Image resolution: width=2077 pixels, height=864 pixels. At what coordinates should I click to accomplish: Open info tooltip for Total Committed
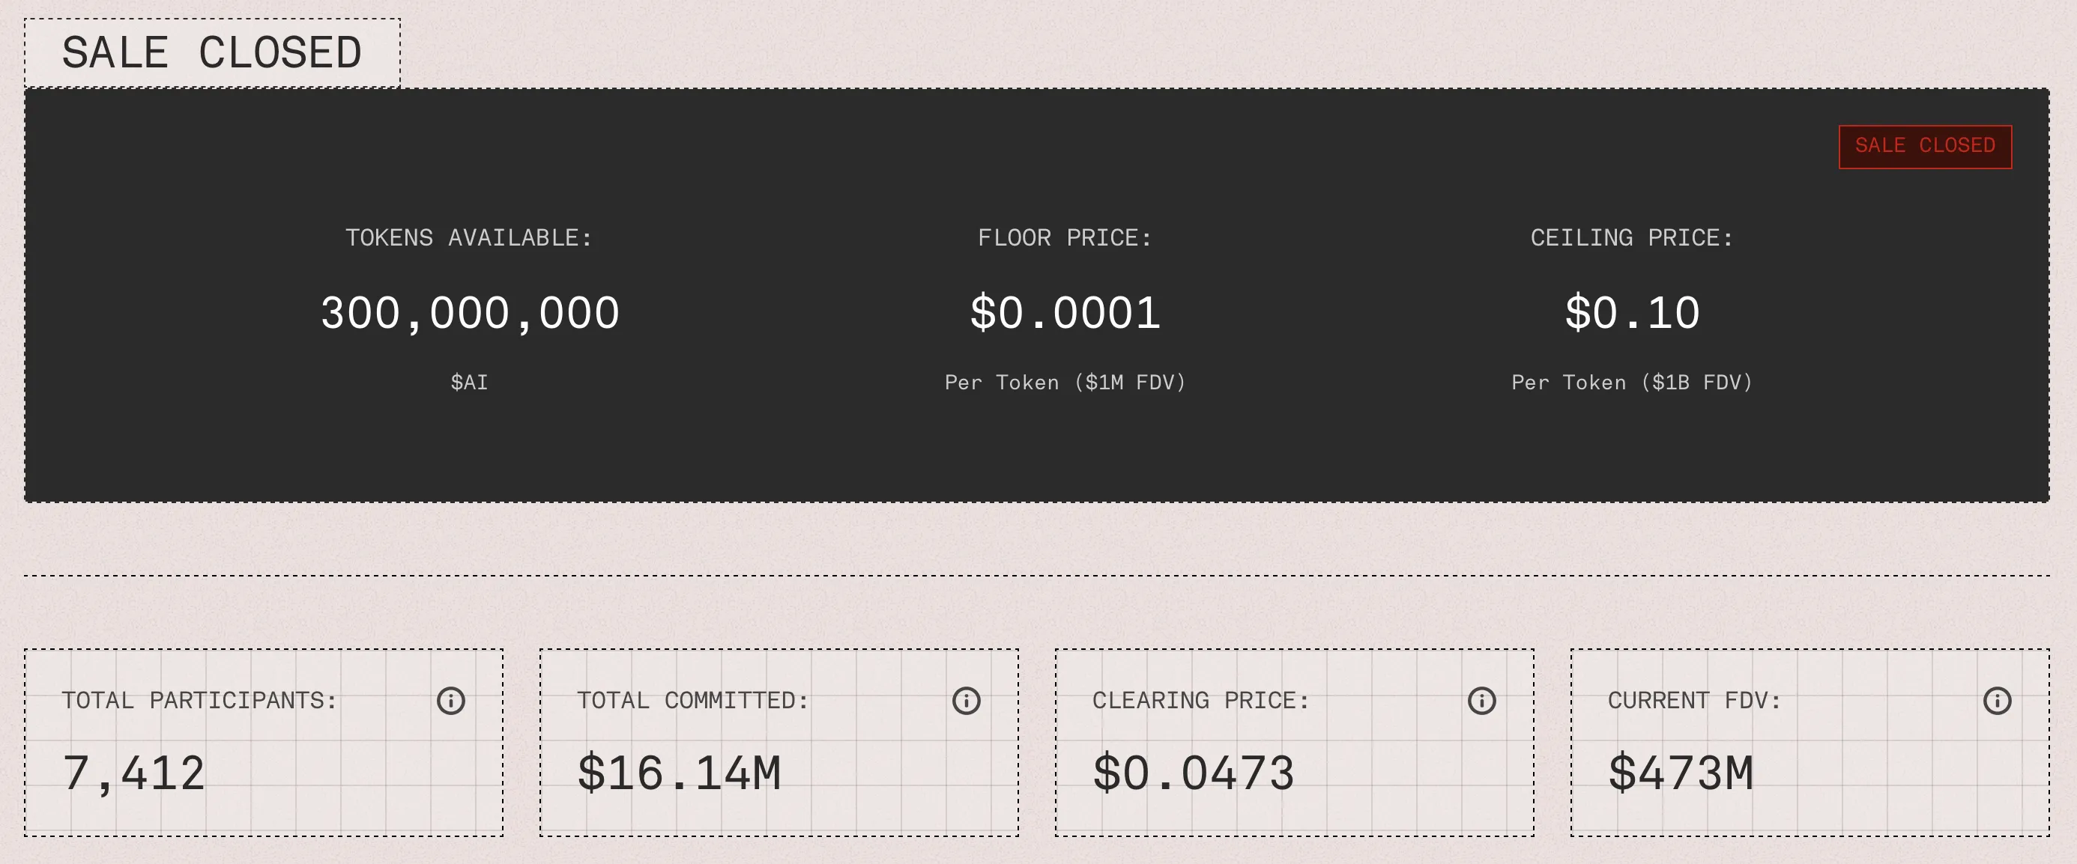[966, 700]
